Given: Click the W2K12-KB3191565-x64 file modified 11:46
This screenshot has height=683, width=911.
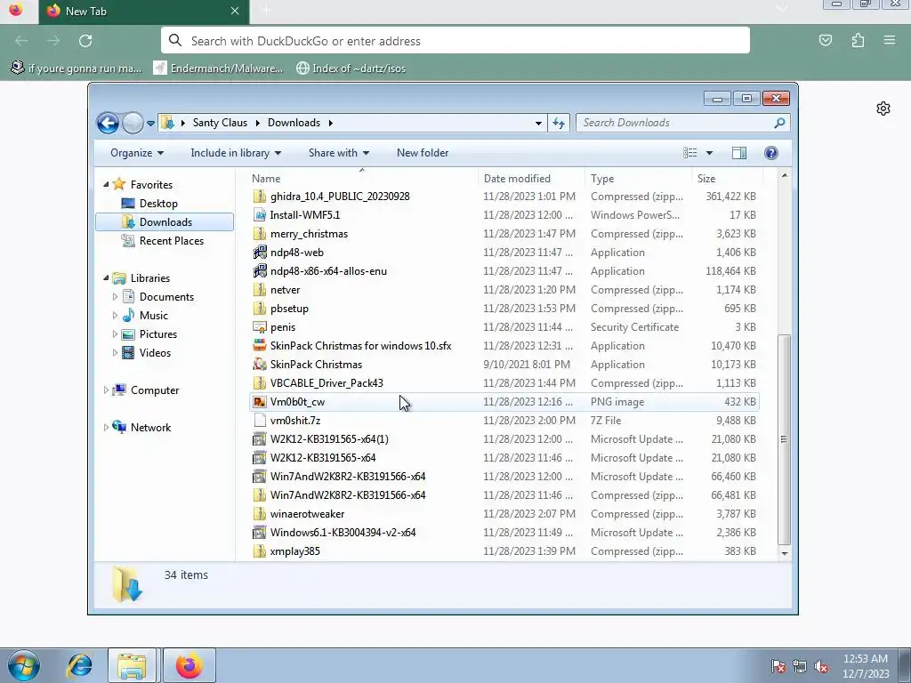Looking at the screenshot, I should pos(322,458).
